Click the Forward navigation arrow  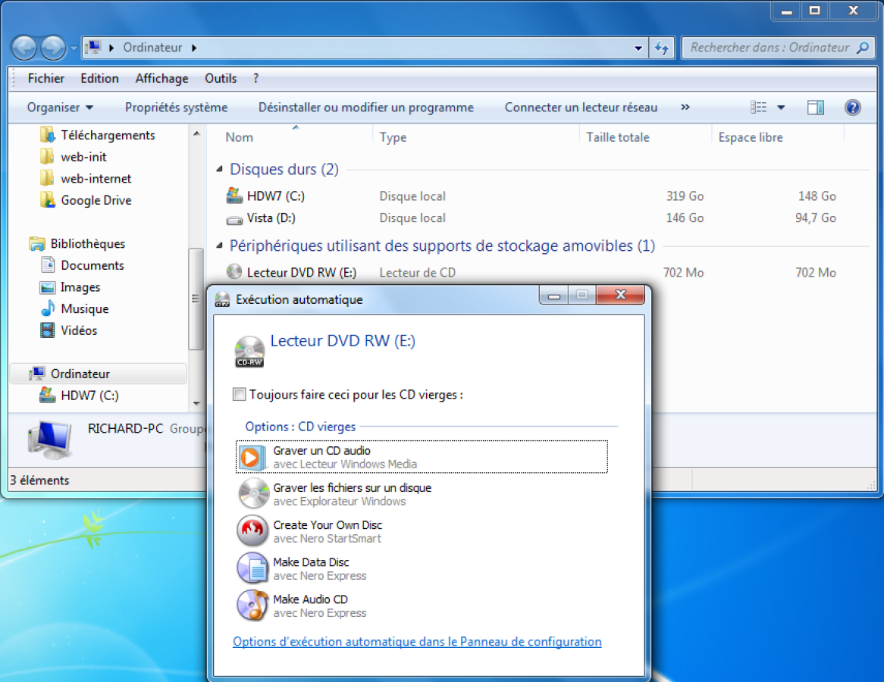pos(53,48)
